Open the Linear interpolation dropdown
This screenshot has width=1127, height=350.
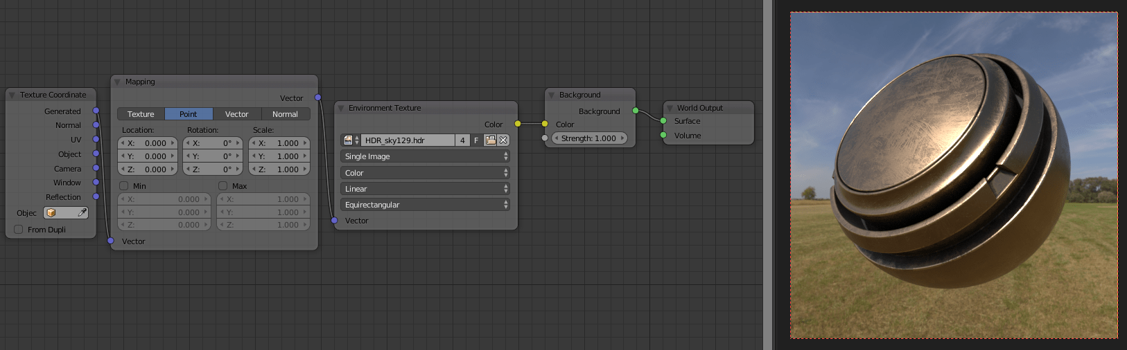pos(426,189)
